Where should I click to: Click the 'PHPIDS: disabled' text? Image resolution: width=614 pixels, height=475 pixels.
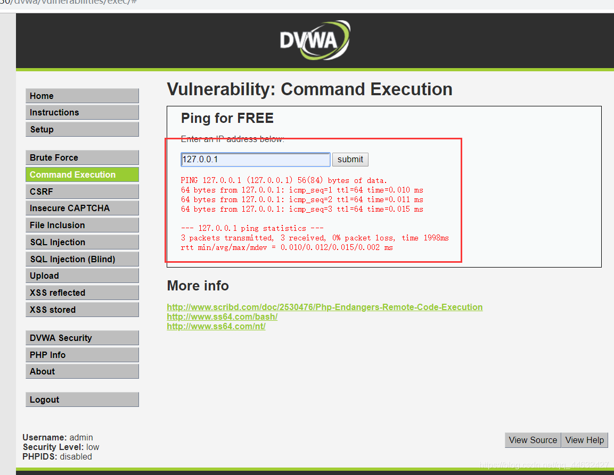(x=57, y=456)
